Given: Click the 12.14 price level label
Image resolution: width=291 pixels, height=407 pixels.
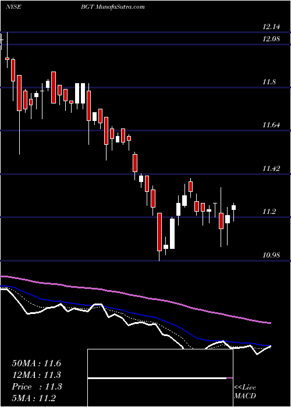Looking at the screenshot, I should (x=271, y=27).
